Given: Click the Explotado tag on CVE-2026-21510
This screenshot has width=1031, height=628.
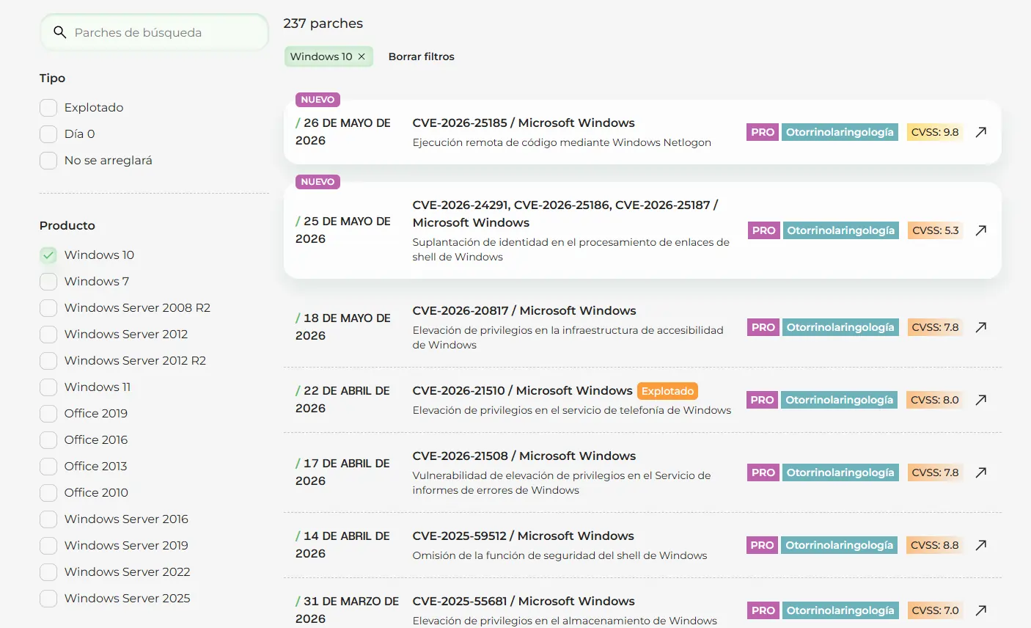Looking at the screenshot, I should pyautogui.click(x=667, y=391).
